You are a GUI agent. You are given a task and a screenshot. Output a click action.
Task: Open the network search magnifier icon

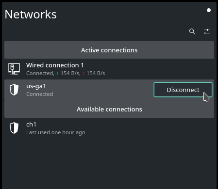192,31
